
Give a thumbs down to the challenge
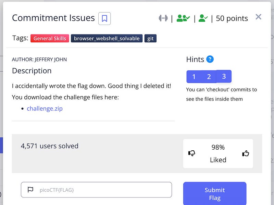pyautogui.click(x=191, y=153)
